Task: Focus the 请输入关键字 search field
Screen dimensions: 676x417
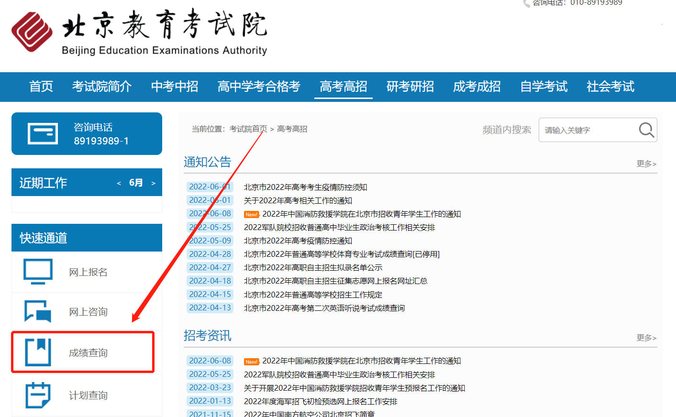Action: click(x=587, y=130)
